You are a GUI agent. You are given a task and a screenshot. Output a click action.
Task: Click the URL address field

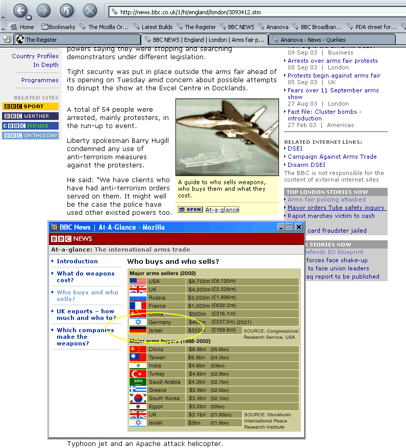point(257,12)
